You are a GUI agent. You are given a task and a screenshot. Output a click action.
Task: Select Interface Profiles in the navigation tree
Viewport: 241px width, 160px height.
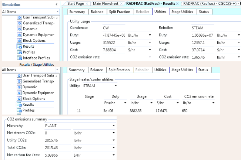coord(36,58)
